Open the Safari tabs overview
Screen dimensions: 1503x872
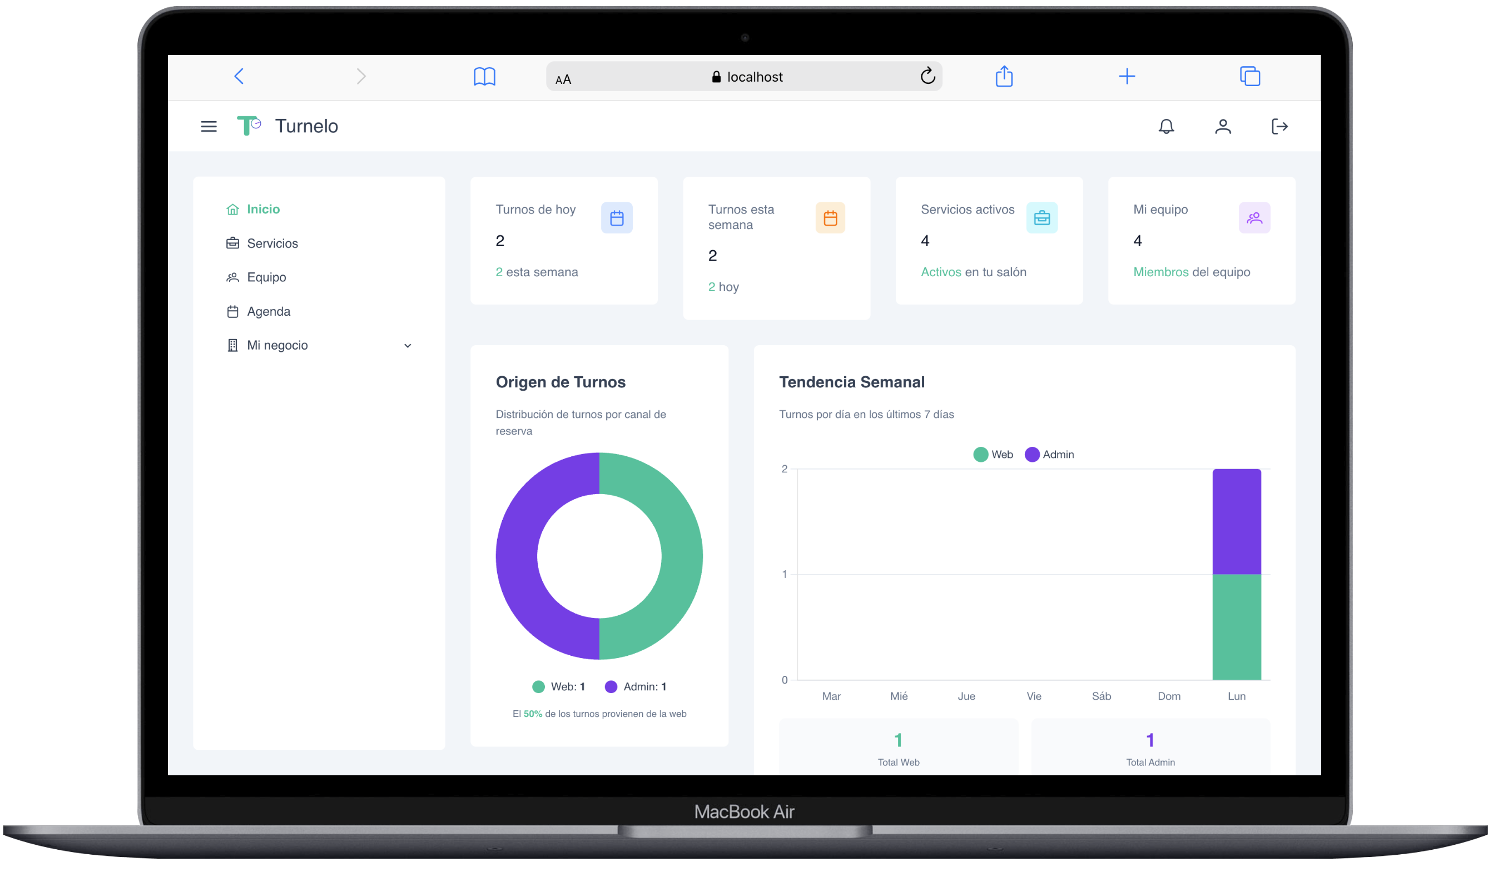click(x=1250, y=76)
